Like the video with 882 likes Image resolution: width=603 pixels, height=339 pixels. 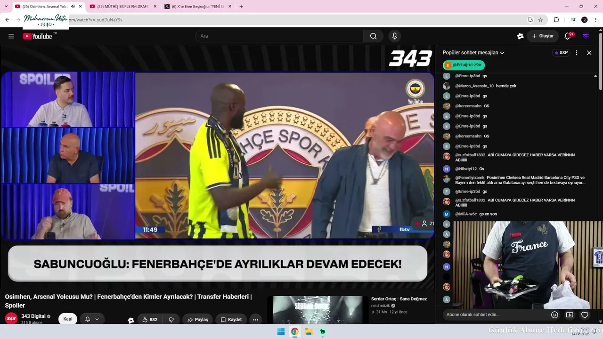click(x=150, y=320)
